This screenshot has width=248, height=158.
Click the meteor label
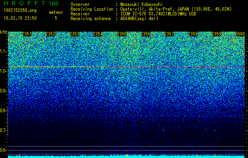tap(56, 12)
